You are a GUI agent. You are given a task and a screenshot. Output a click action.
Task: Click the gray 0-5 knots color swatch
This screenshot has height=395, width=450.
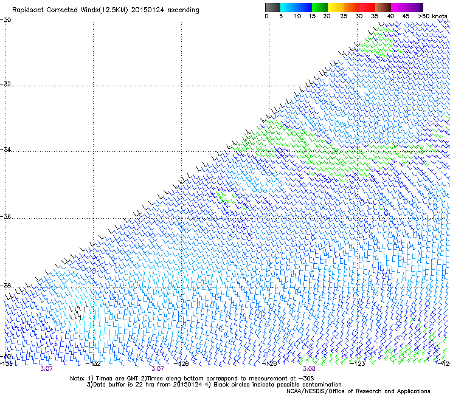tap(272, 7)
